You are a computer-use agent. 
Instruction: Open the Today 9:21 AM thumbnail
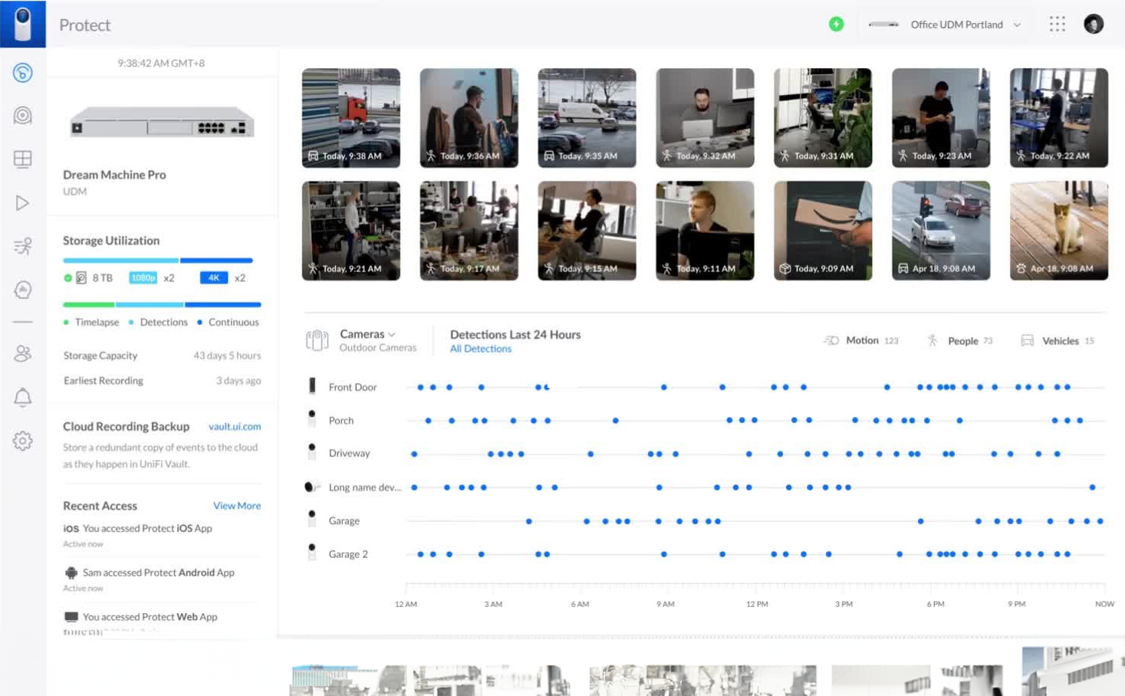[350, 230]
